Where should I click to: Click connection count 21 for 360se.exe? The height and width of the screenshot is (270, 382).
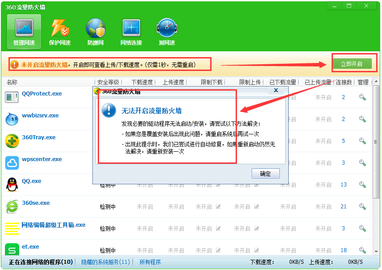pyautogui.click(x=344, y=207)
